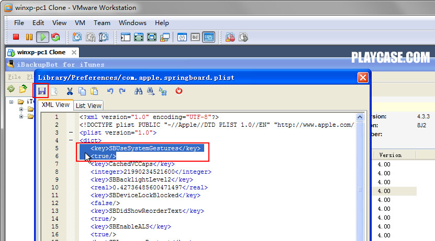Click the Paste clipboard icon
The image size is (435, 241).
pyautogui.click(x=94, y=91)
